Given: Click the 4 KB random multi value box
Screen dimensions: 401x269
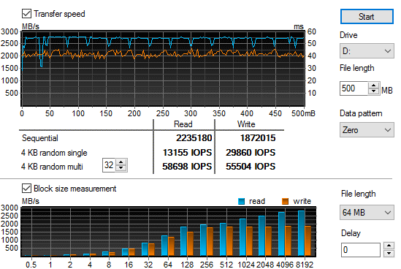Looking at the screenshot, I should click(x=110, y=165).
